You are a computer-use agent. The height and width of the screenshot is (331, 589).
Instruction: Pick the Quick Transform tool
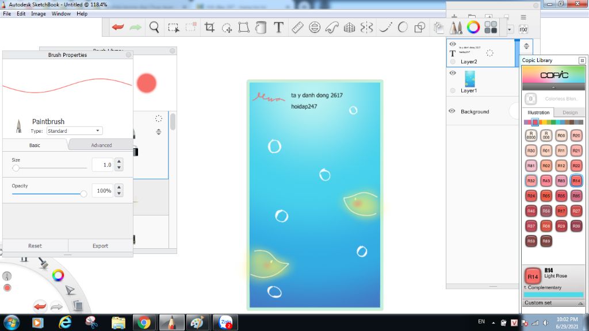(x=227, y=28)
